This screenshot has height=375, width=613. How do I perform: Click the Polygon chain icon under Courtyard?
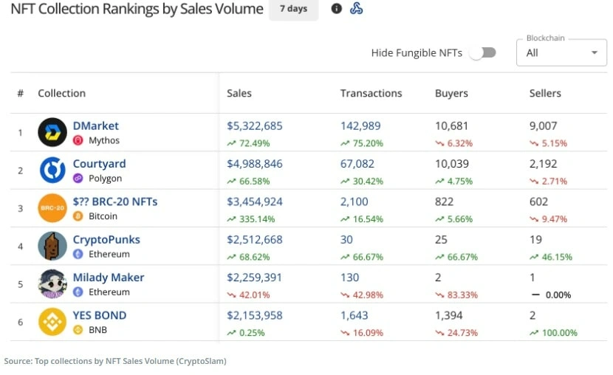pyautogui.click(x=78, y=178)
